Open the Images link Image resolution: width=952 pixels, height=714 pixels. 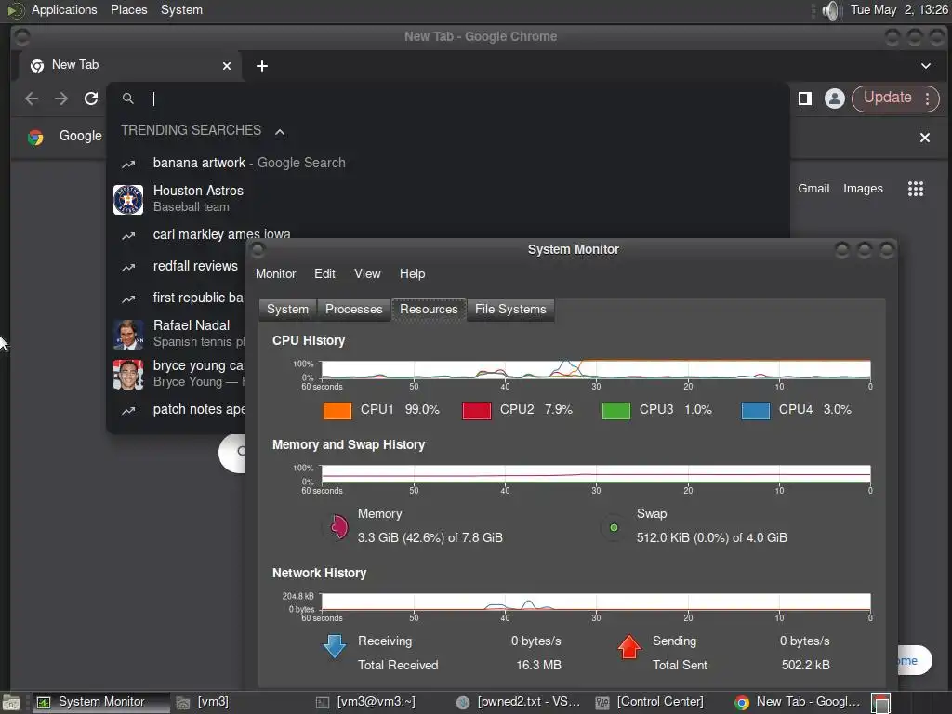tap(863, 188)
